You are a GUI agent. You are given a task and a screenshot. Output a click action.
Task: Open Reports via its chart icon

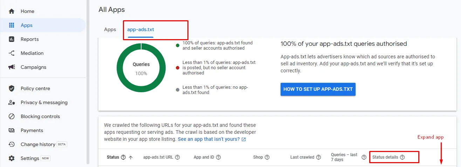coord(12,39)
